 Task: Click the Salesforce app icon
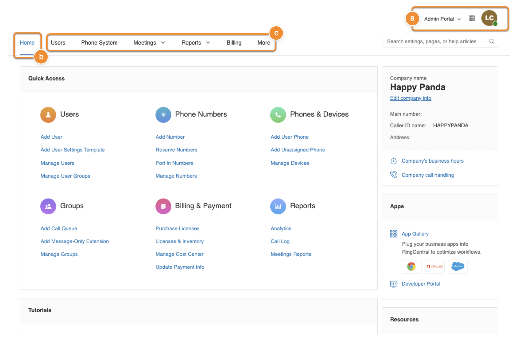click(x=458, y=266)
